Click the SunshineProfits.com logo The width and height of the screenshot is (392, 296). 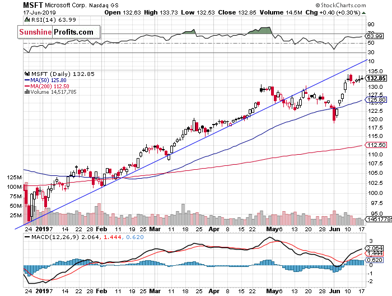59,32
